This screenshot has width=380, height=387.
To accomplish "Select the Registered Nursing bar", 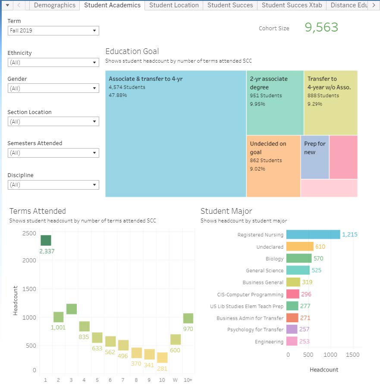I will pyautogui.click(x=313, y=235).
